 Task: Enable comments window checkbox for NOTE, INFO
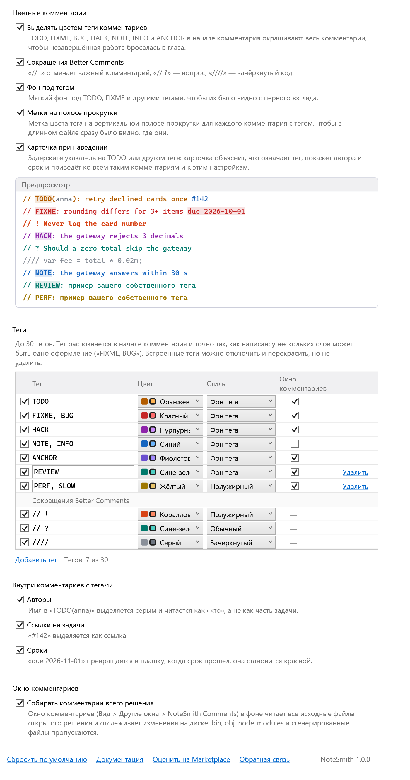295,444
